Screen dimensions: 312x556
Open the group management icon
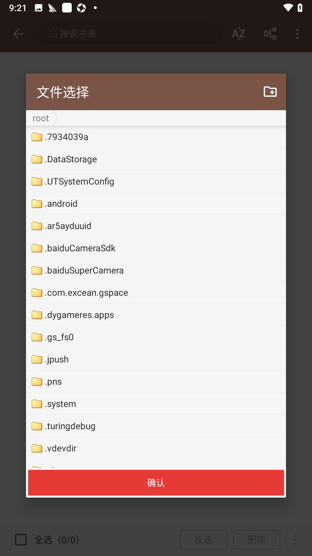[x=270, y=34]
